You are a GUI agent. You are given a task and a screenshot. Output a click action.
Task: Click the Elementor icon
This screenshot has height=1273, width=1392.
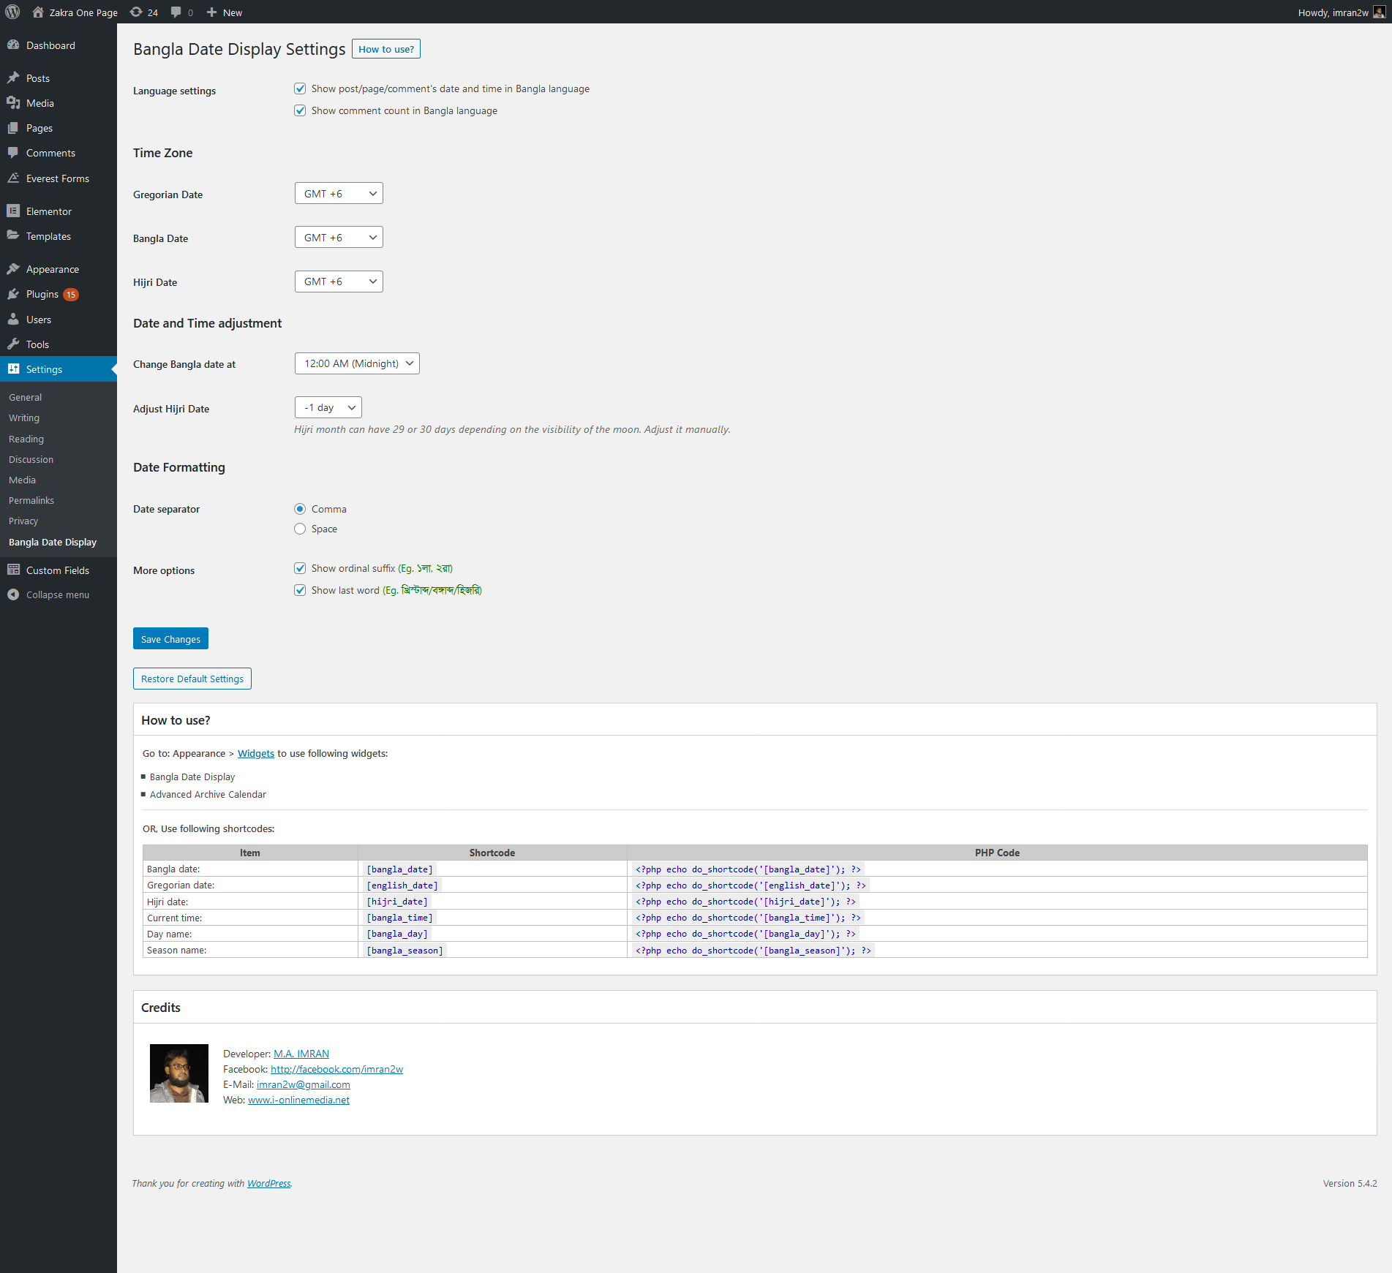click(13, 211)
